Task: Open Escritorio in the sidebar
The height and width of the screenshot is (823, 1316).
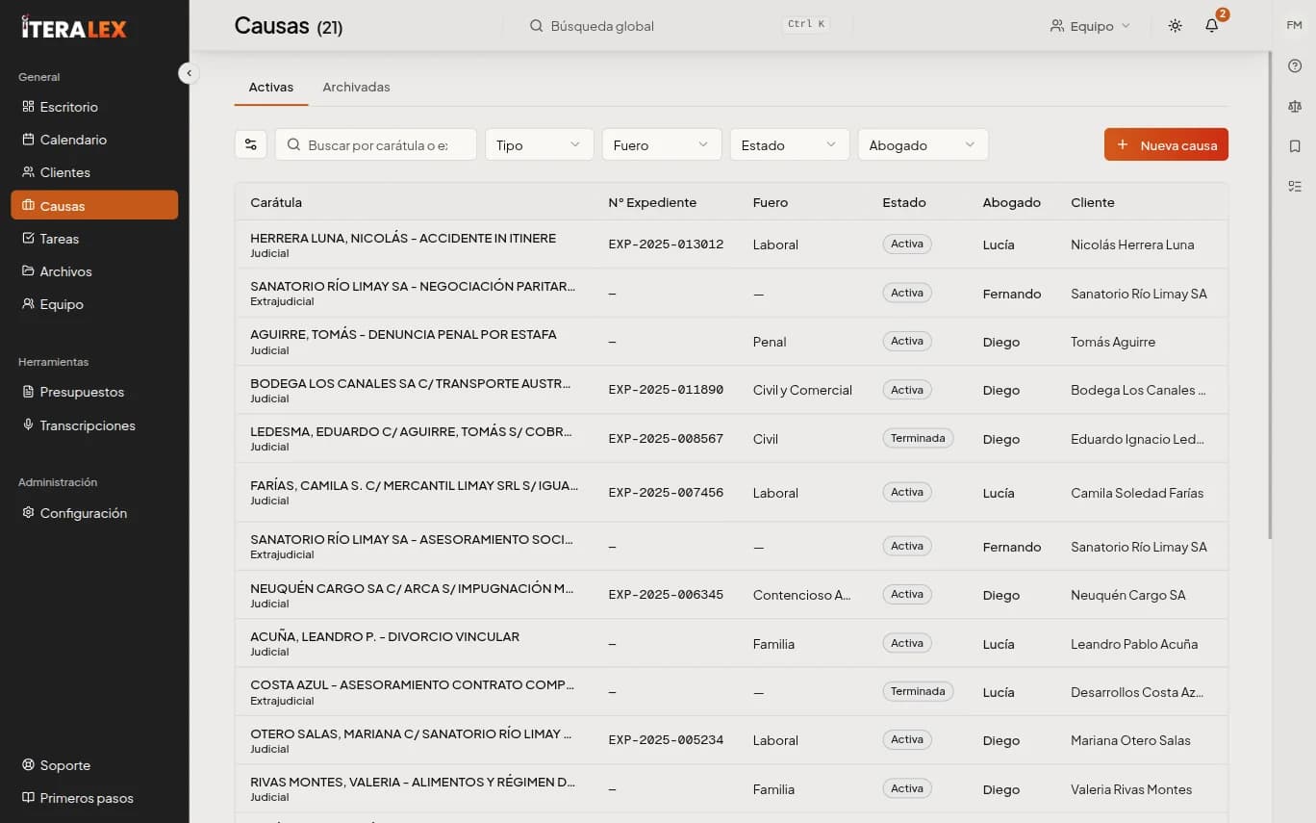Action: (94, 107)
